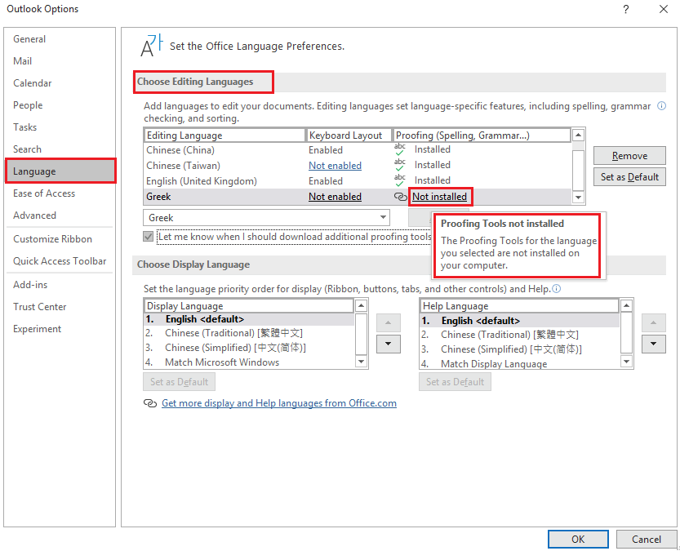Click Not enabled link for Greek
The image size is (680, 551).
pyautogui.click(x=335, y=197)
